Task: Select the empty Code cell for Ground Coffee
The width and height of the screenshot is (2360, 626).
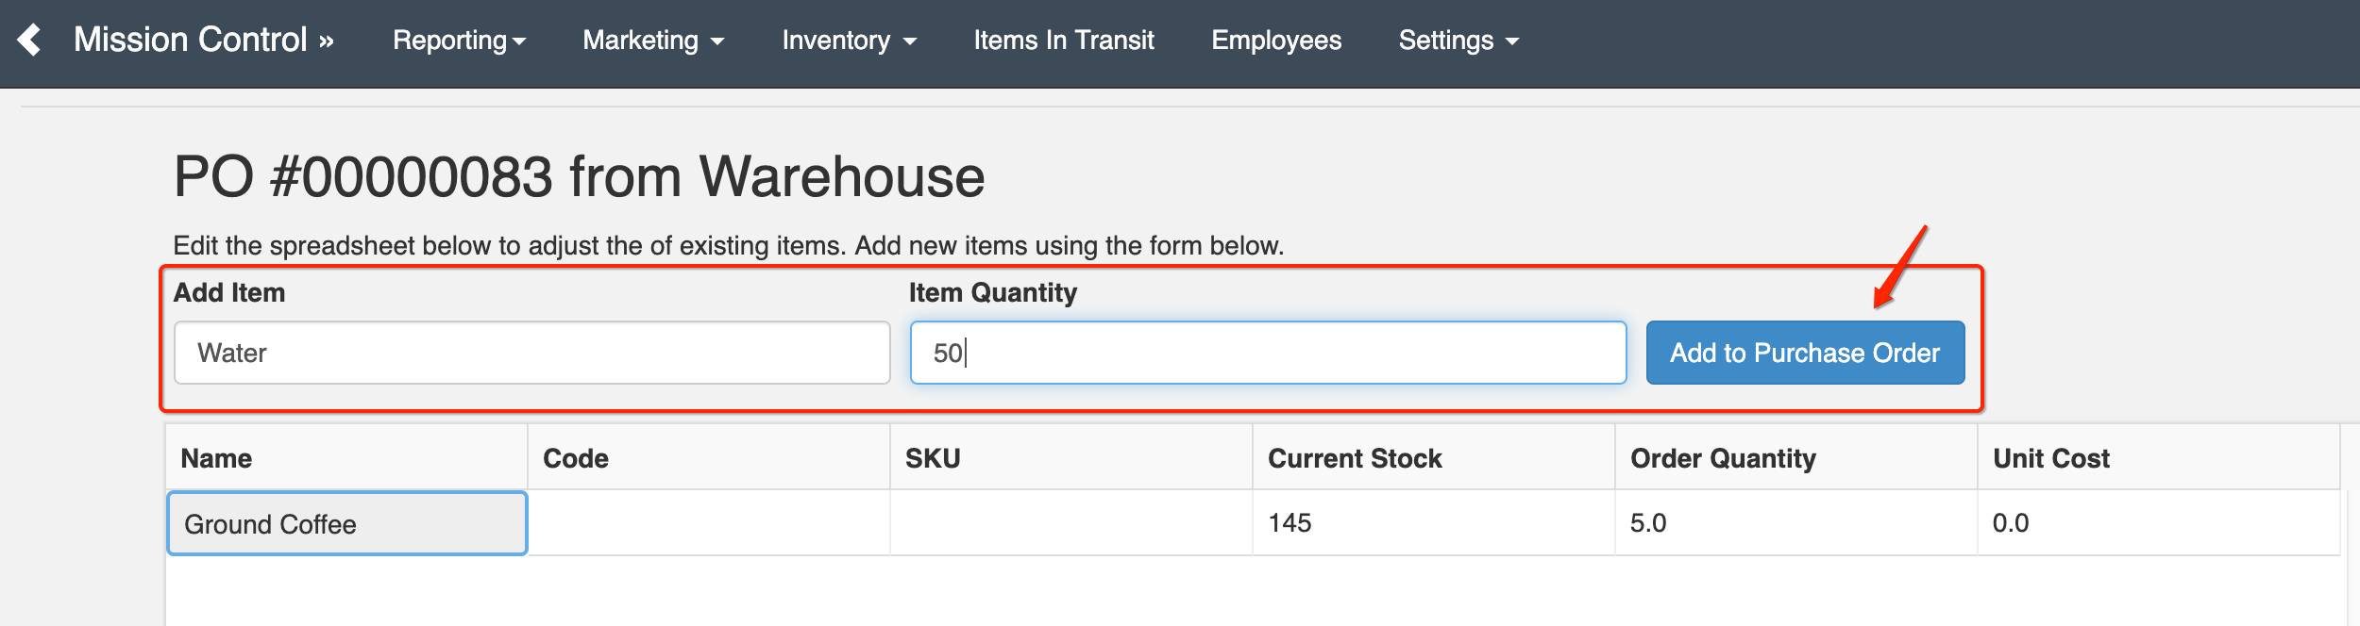Action: pyautogui.click(x=708, y=523)
